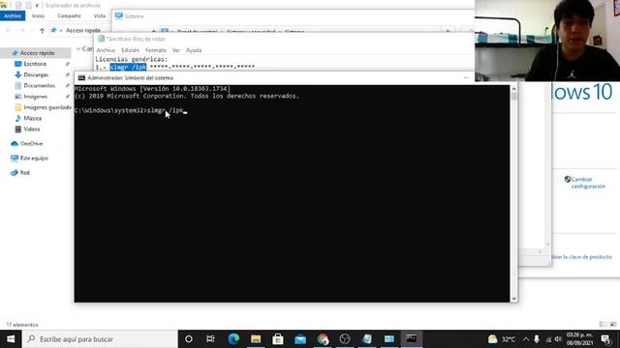Open the Windows Start menu

pos(11,339)
